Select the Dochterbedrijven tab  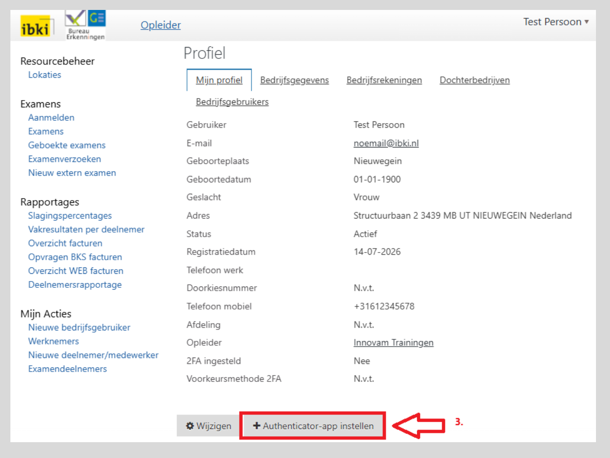[475, 80]
